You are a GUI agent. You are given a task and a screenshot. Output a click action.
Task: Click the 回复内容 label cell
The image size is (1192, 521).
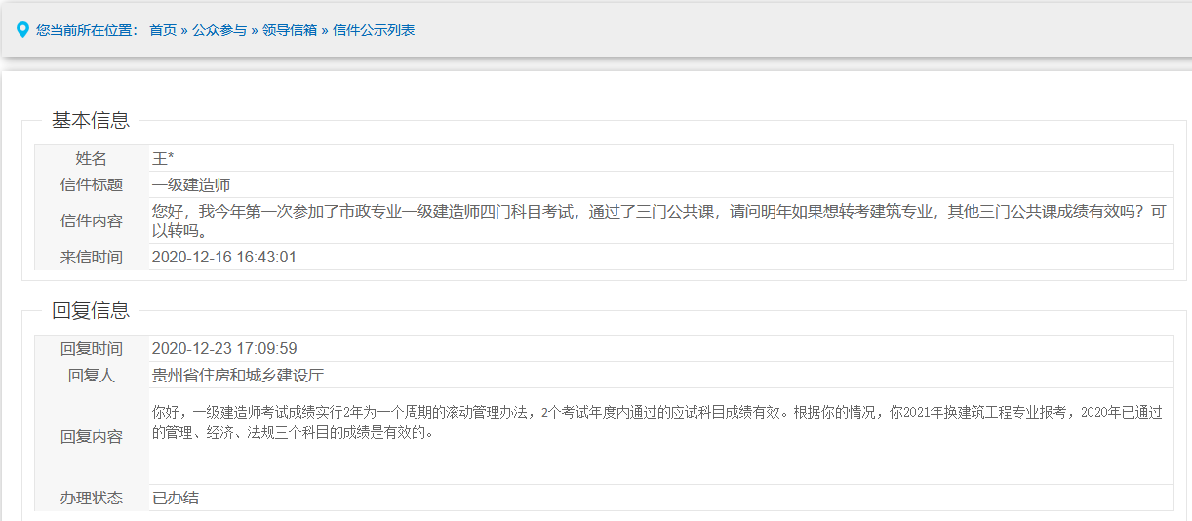pos(92,437)
